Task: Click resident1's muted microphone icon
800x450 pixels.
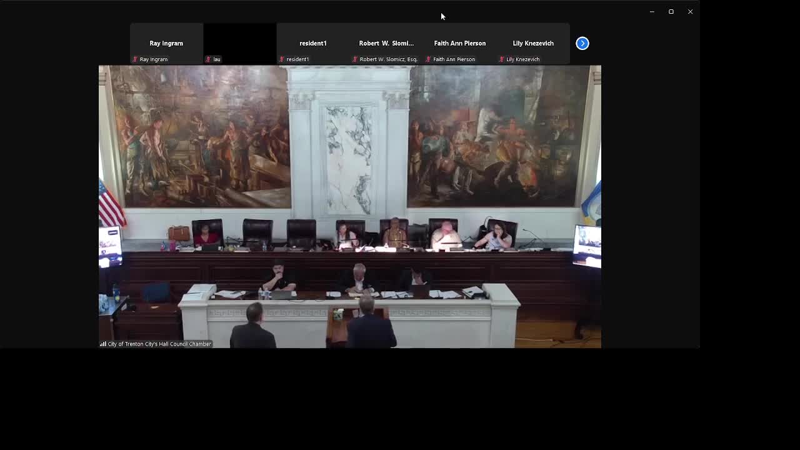Action: click(282, 59)
